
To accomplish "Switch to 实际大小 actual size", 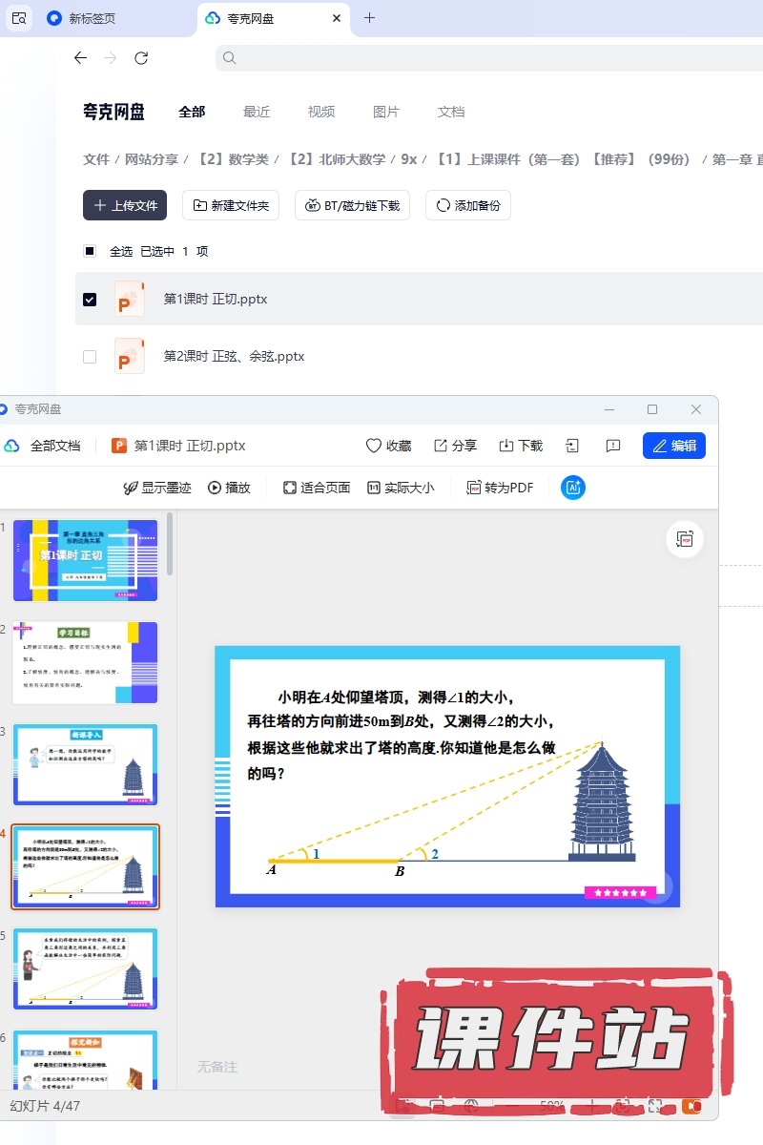I will (401, 488).
